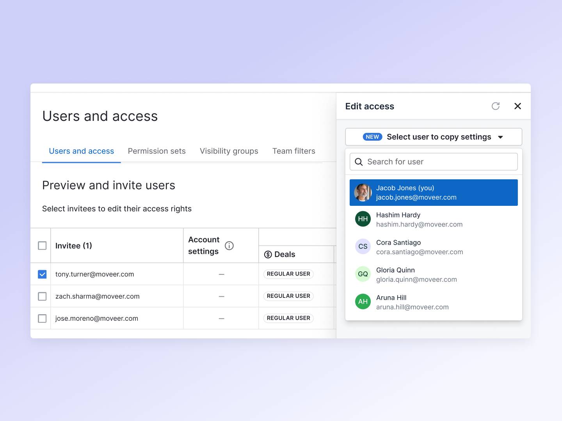Click the GQ avatar for Gloria Quinn
Image resolution: width=562 pixels, height=421 pixels.
click(x=363, y=274)
